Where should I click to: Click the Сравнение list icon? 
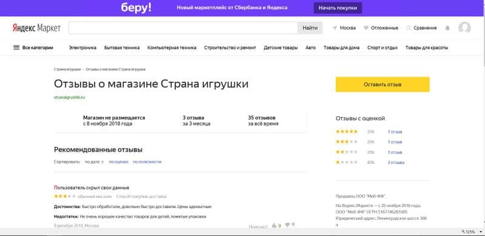[408, 28]
